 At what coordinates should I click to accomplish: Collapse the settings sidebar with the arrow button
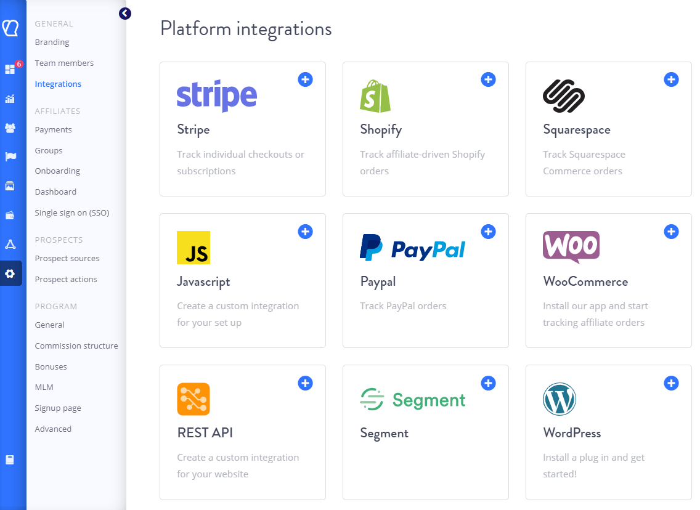coord(125,14)
